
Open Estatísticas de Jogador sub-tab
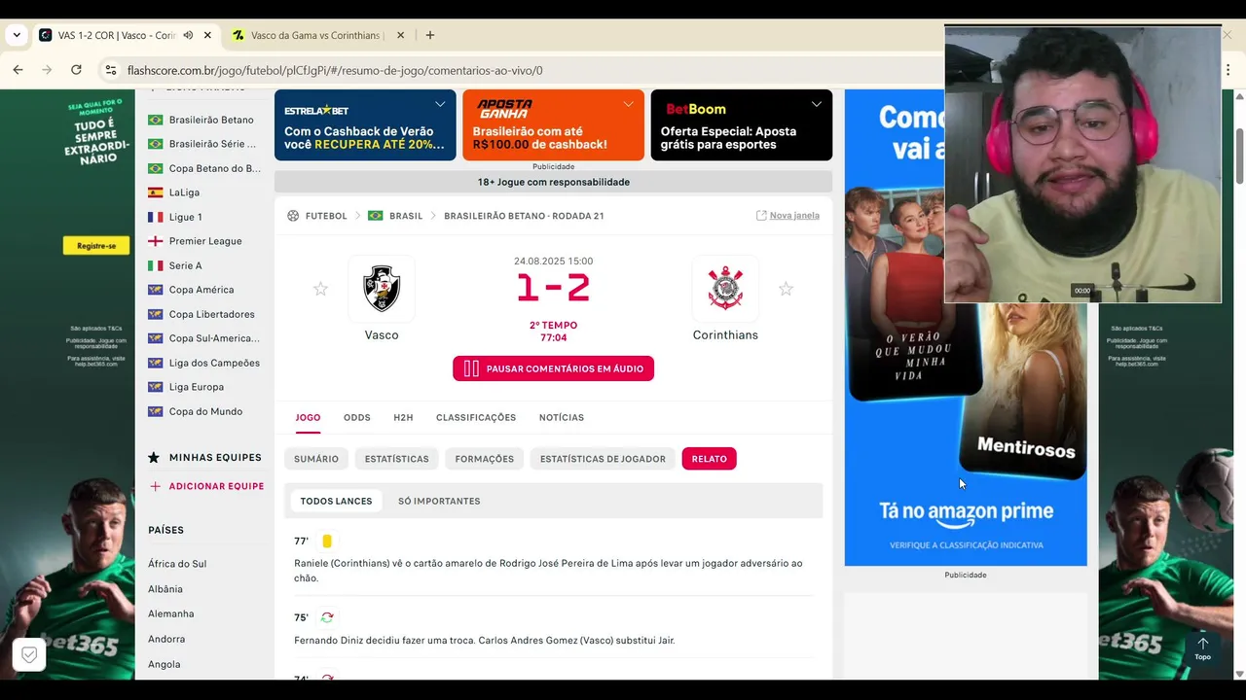603,459
